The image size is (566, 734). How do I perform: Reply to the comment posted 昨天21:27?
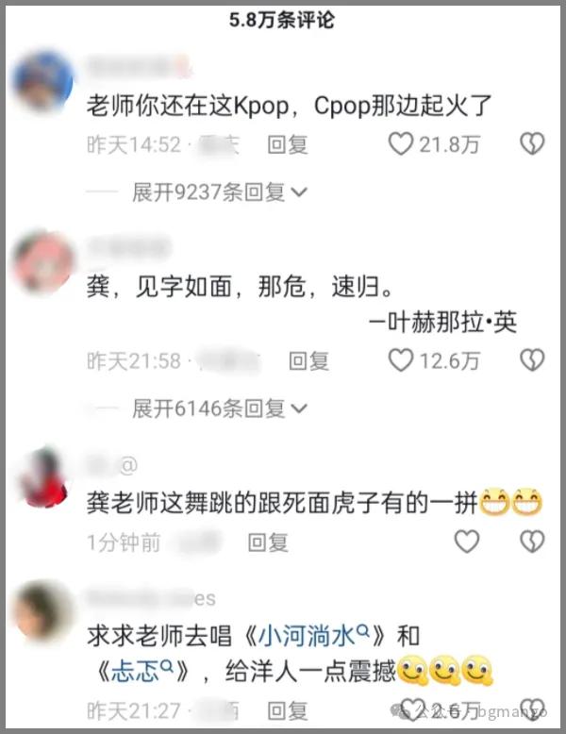287,710
